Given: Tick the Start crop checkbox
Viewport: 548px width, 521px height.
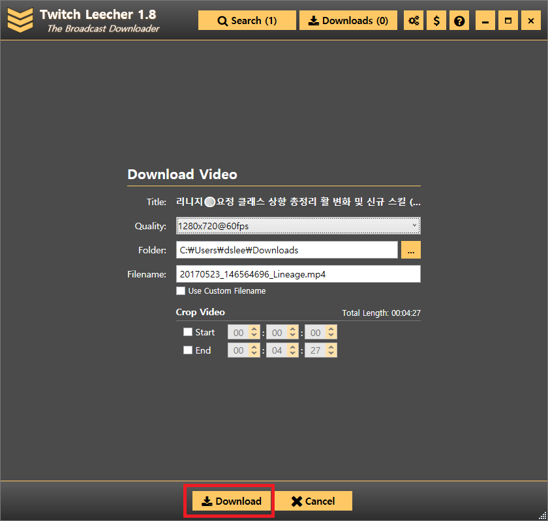Looking at the screenshot, I should 188,332.
